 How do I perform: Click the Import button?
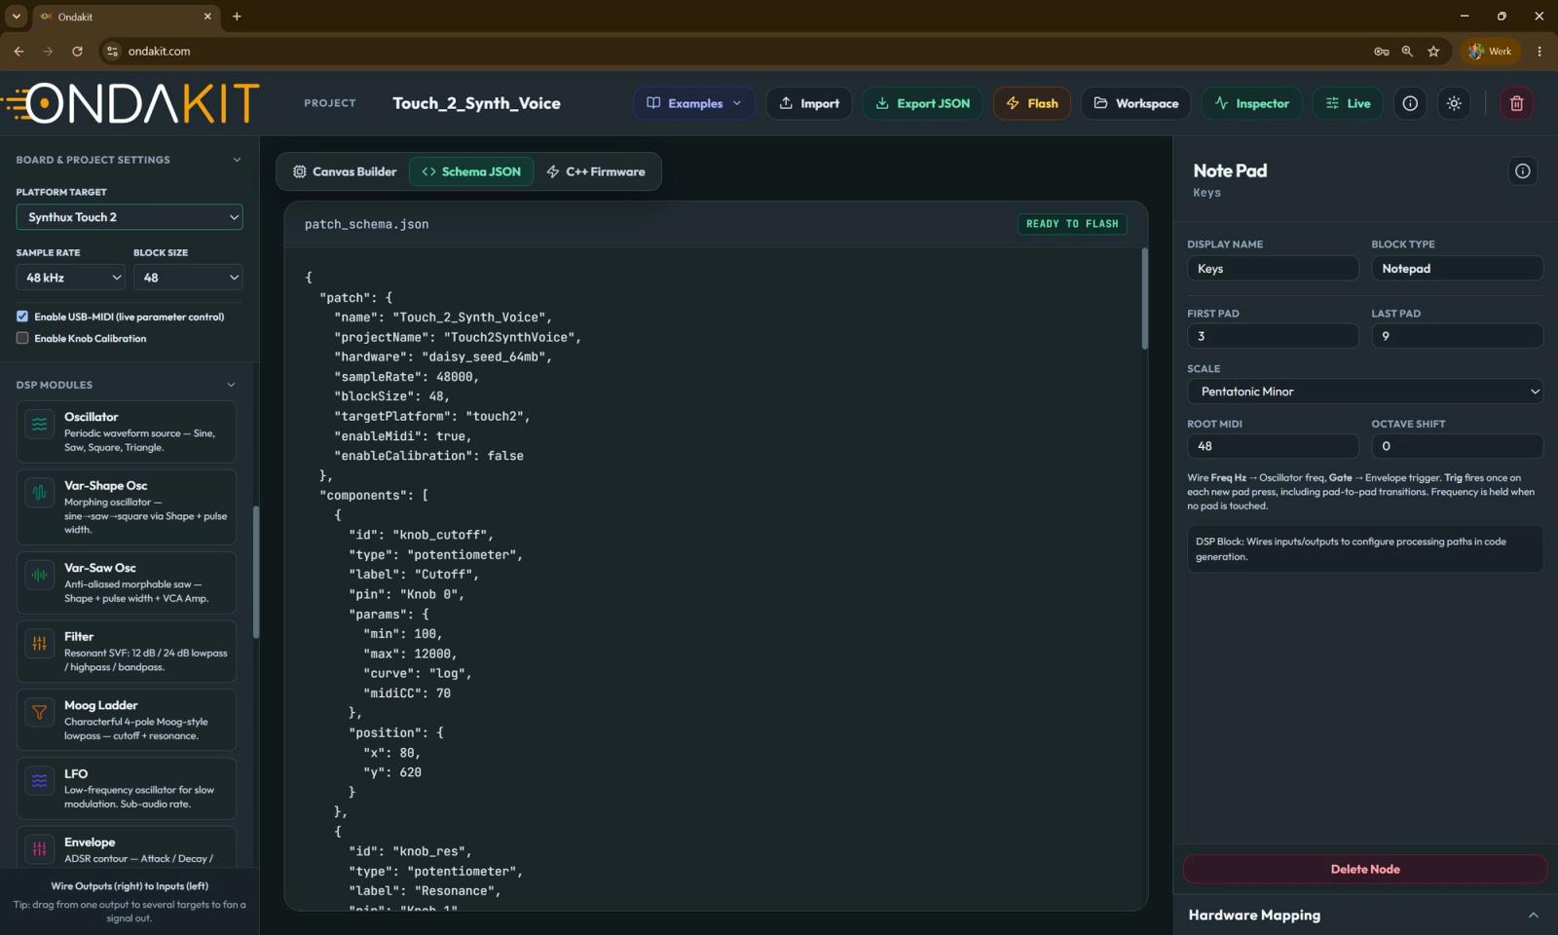(x=809, y=103)
